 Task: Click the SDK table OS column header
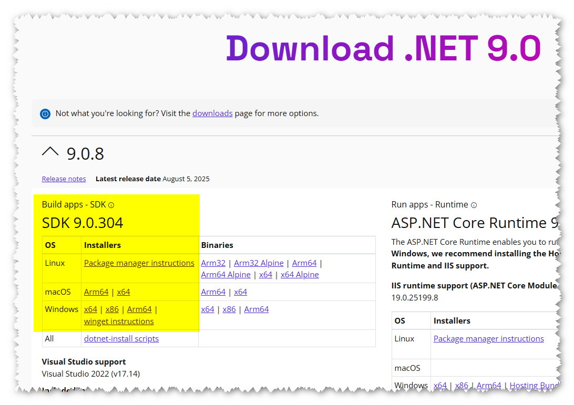tap(50, 245)
